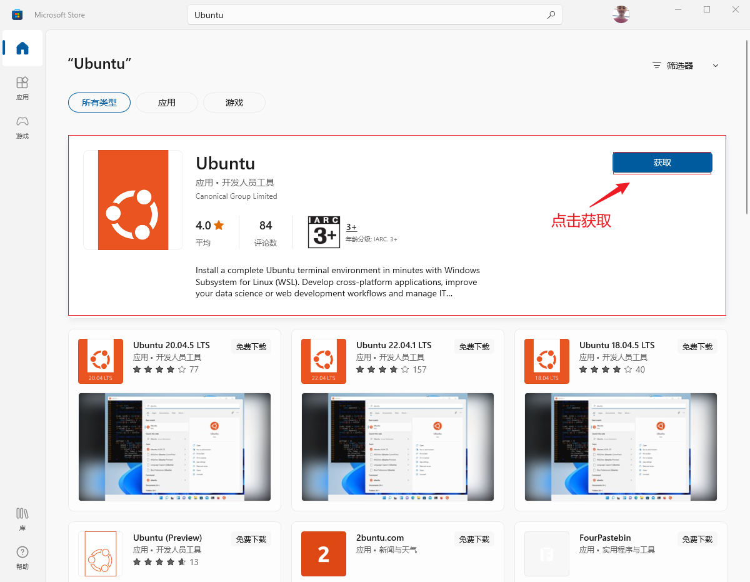Open the 库 library in sidebar
750x582 pixels.
point(22,519)
